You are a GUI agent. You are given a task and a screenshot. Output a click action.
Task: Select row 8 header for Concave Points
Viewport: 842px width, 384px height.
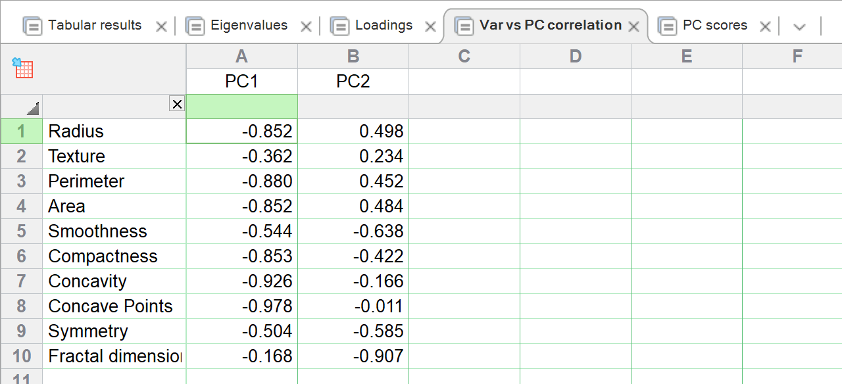21,306
